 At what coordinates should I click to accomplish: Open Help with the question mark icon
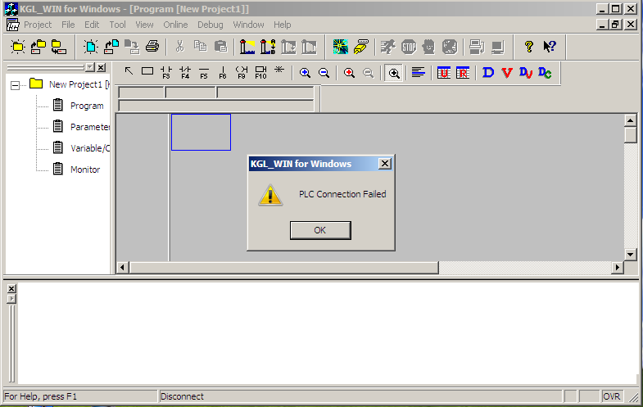click(529, 47)
